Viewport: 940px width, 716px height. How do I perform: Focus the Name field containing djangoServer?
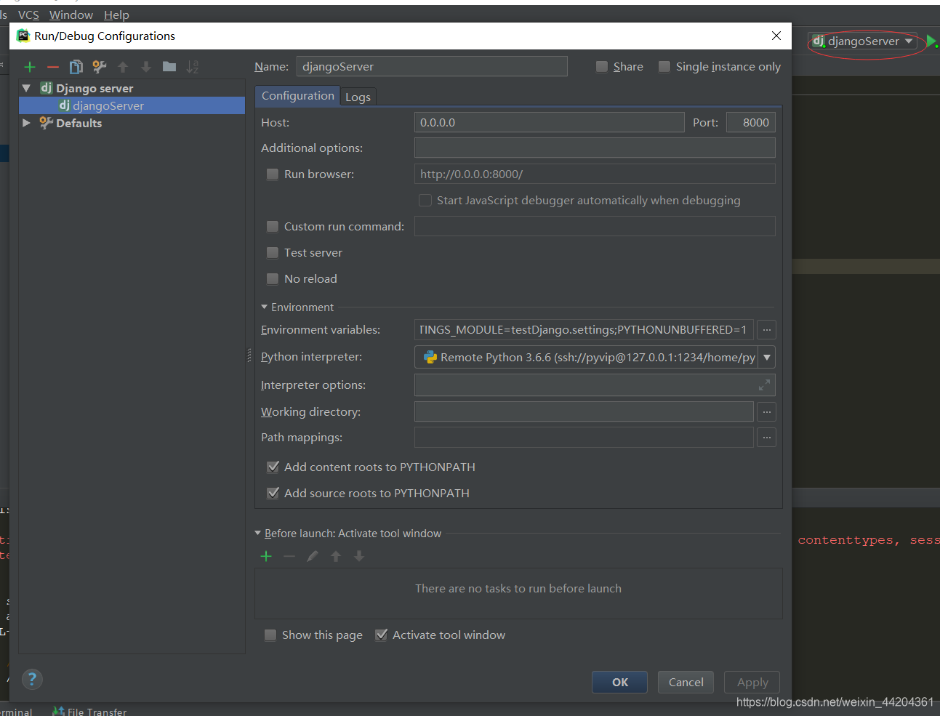(x=432, y=67)
